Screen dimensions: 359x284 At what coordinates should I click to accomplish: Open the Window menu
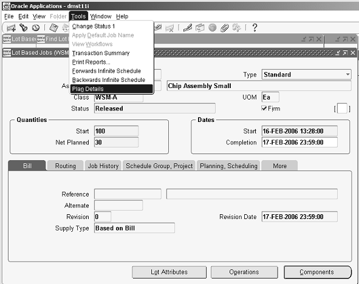point(101,16)
